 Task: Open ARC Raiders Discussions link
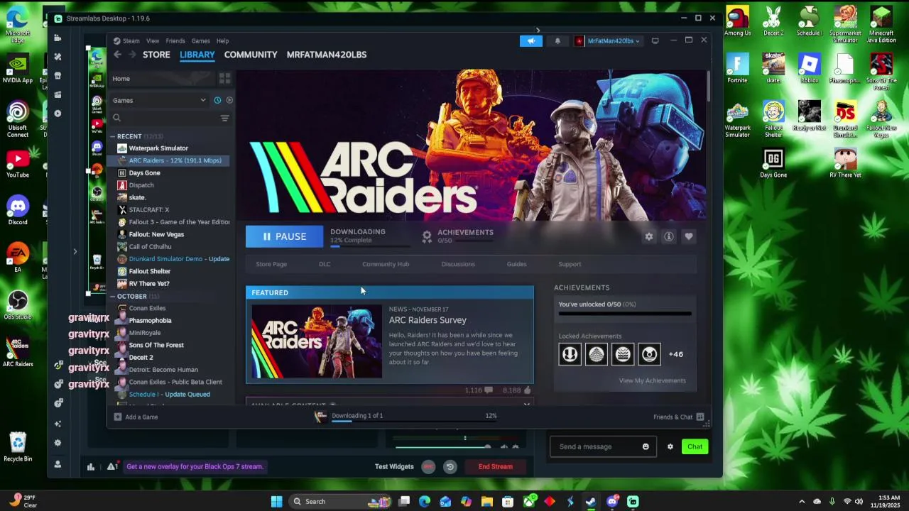click(458, 264)
